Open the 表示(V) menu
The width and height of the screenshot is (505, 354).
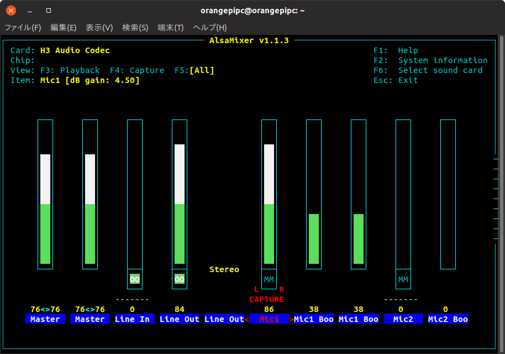(x=99, y=27)
